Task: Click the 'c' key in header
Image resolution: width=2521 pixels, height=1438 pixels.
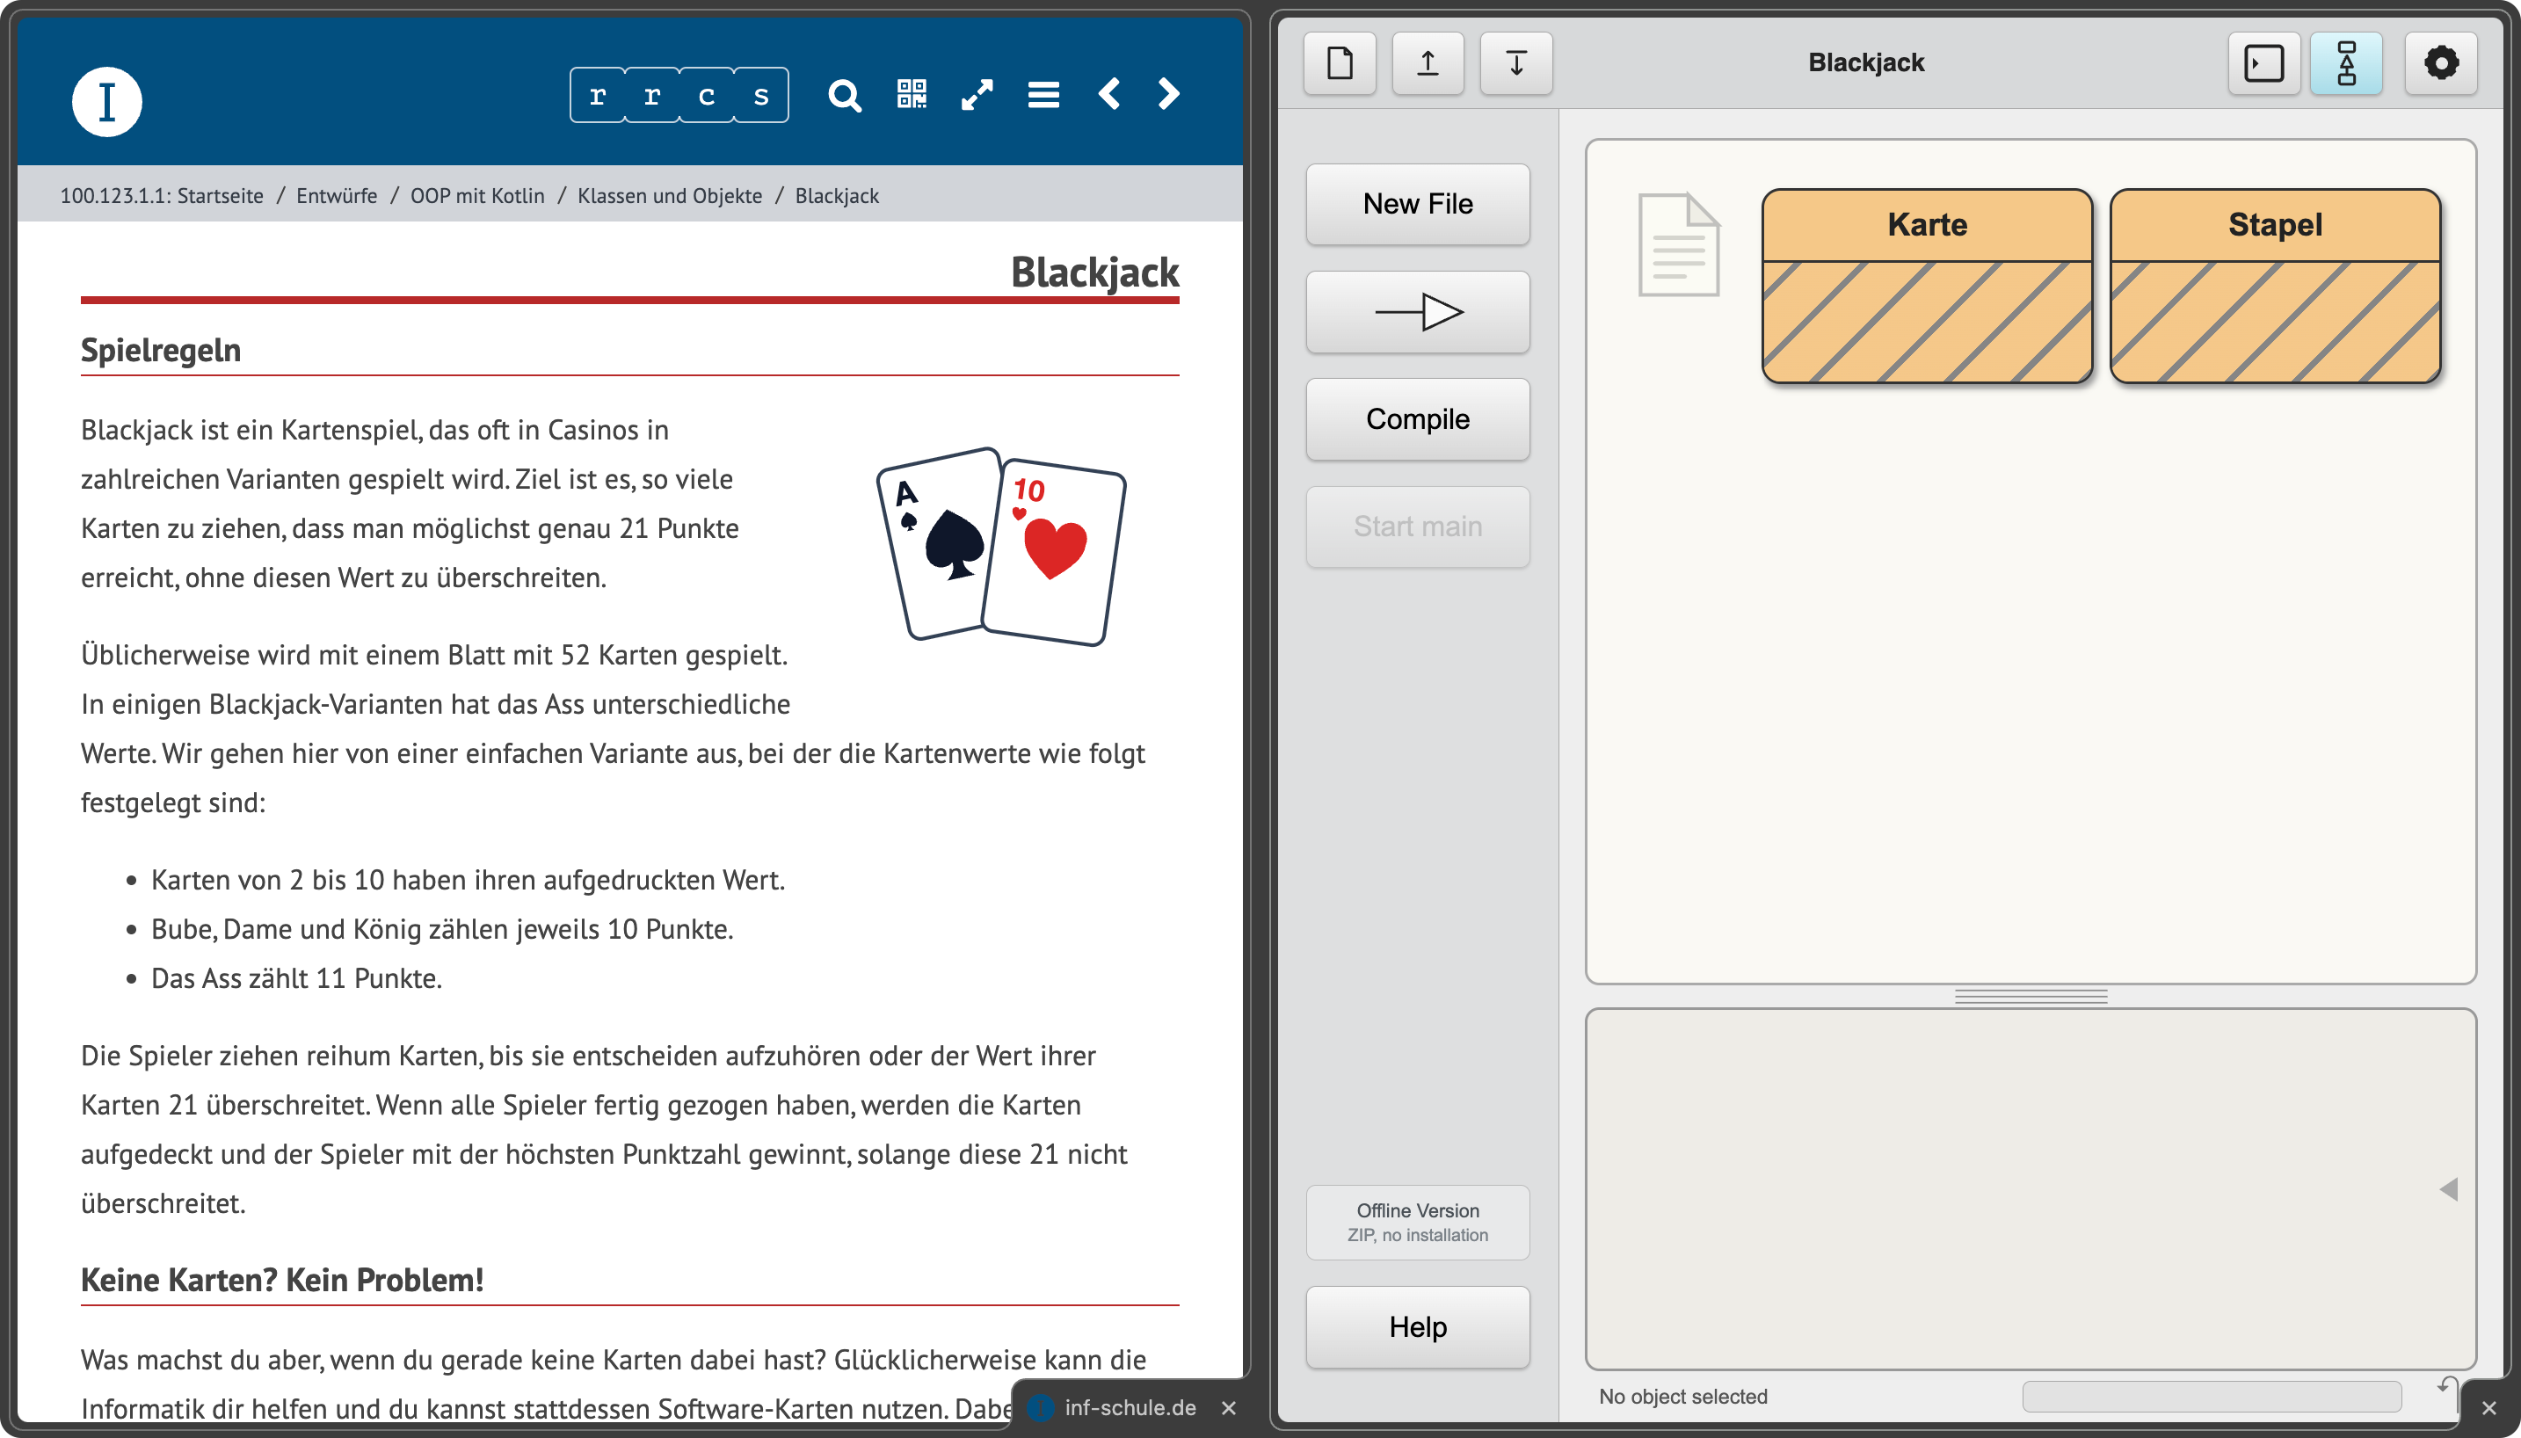Action: click(x=706, y=96)
